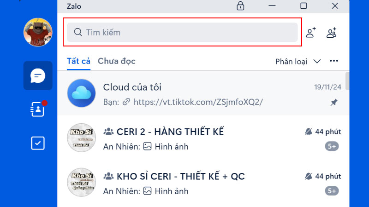The image size is (369, 207).
Task: Open the tiktok link in Cloud của tôi
Action: click(198, 102)
